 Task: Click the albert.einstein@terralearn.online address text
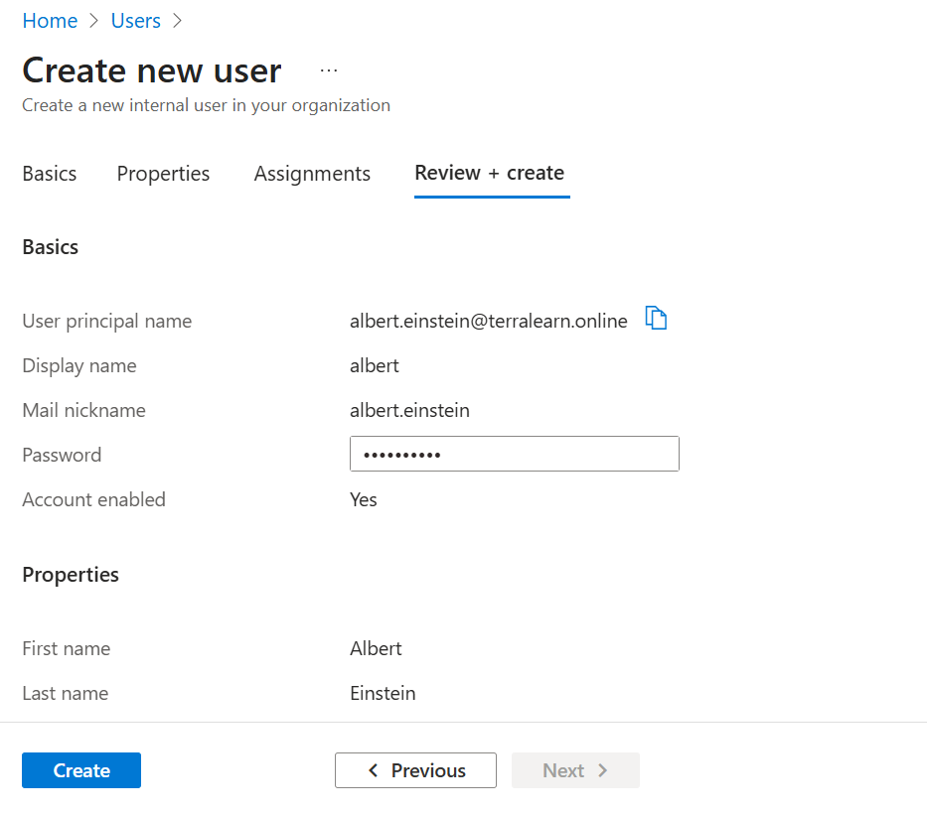489,321
